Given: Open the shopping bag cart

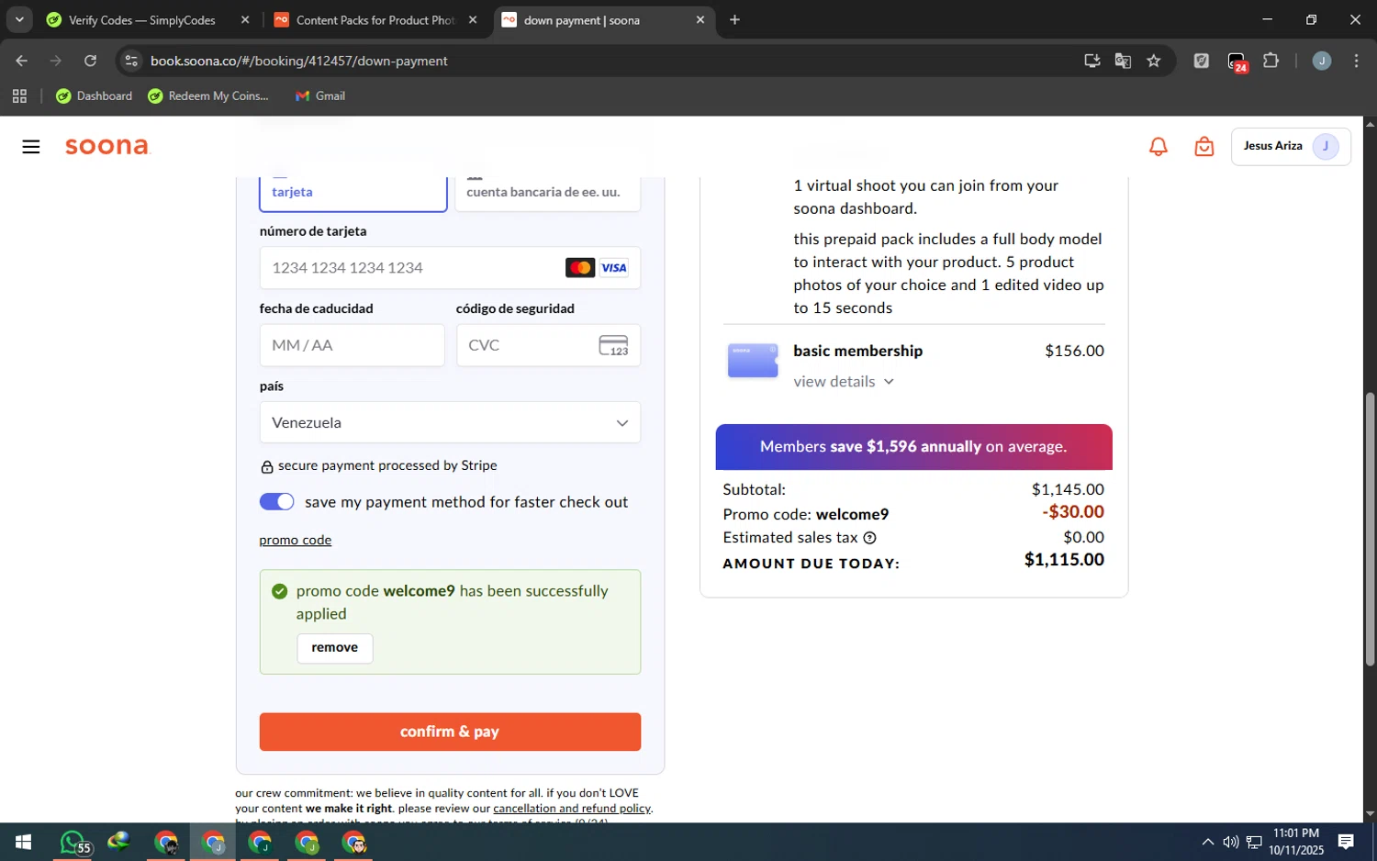Looking at the screenshot, I should 1204,147.
